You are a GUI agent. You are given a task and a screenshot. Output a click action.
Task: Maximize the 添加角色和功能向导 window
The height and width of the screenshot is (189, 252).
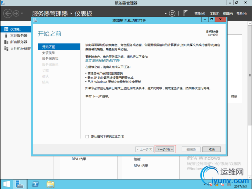[212, 19]
